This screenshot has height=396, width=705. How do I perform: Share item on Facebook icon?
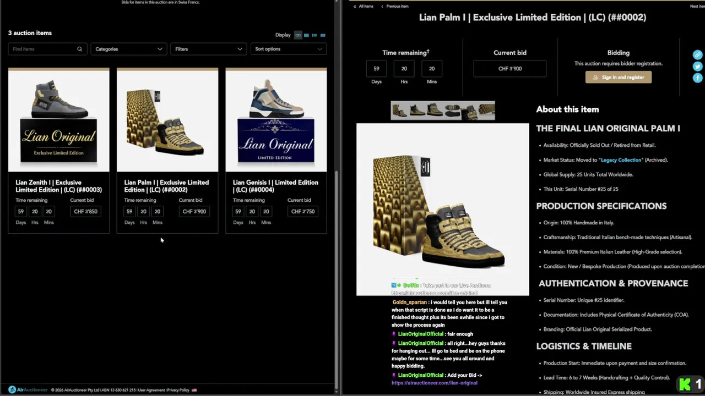click(x=697, y=78)
